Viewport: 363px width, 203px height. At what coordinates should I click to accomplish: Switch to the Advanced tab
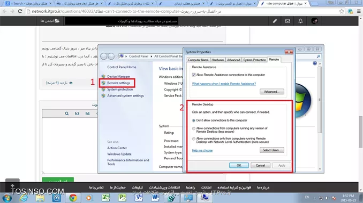233,60
